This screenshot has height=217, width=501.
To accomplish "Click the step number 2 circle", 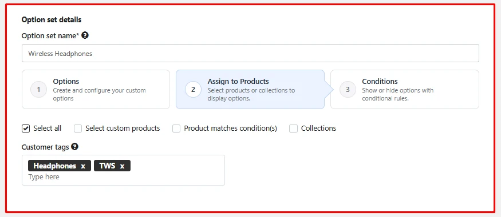I will click(x=194, y=90).
